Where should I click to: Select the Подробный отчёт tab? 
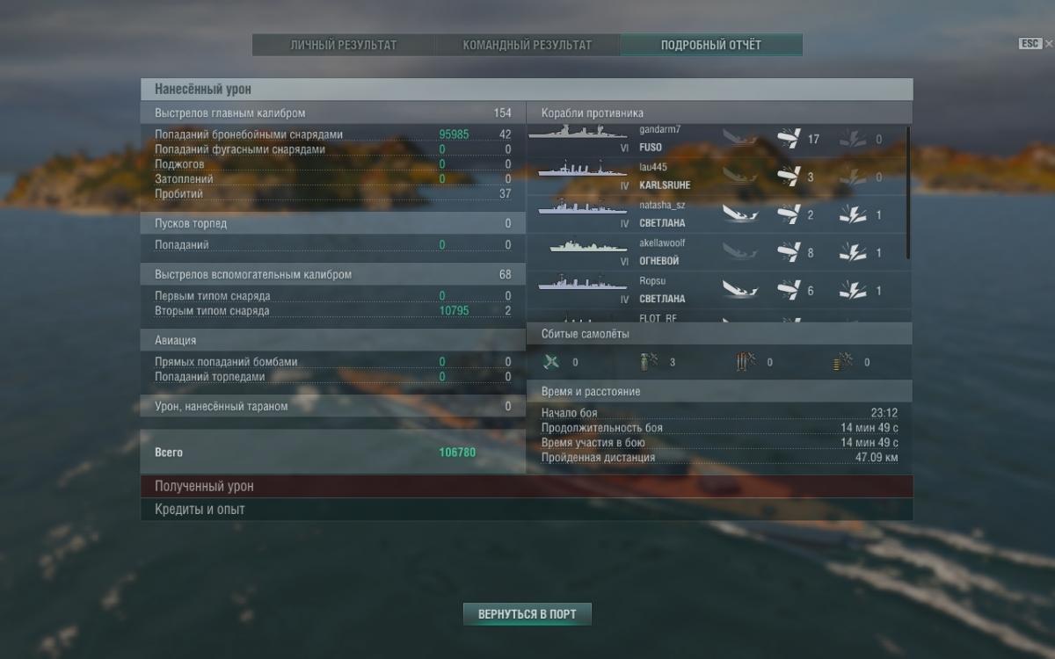tap(711, 45)
